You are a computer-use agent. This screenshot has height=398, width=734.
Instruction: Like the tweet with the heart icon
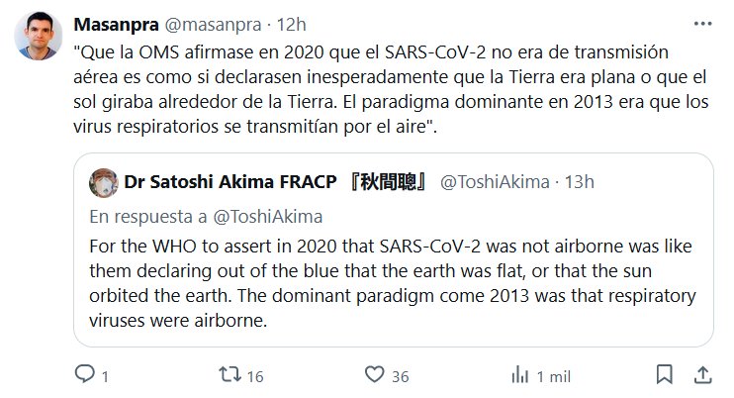(374, 375)
